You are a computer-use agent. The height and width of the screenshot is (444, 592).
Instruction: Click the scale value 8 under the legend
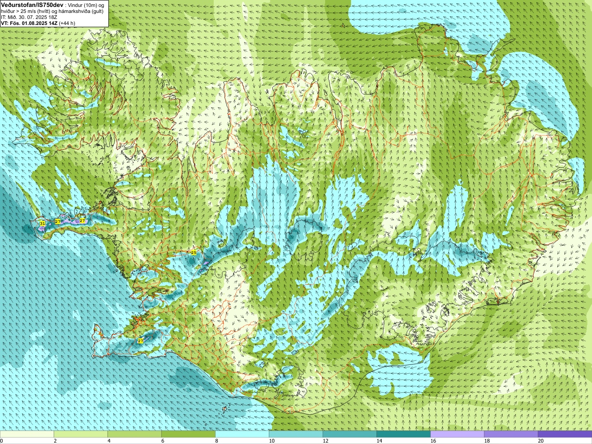tap(216, 441)
